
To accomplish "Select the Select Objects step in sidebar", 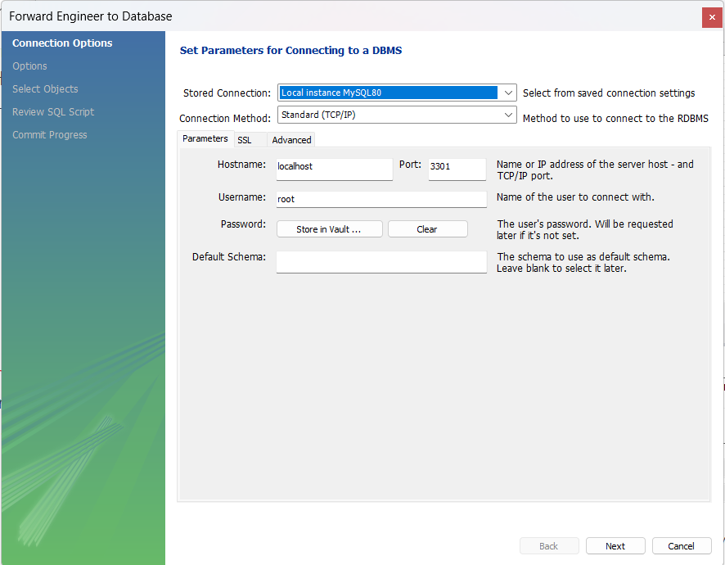I will pyautogui.click(x=45, y=89).
